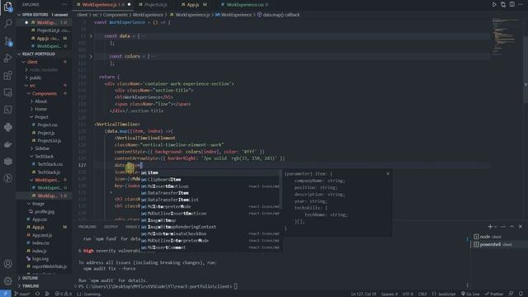The height and width of the screenshot is (297, 528).
Task: Click Prettier in the status bar
Action: (x=494, y=294)
